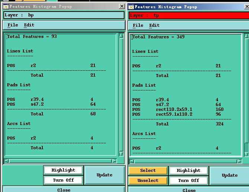Click scroll up arrow in bp list

(121, 36)
